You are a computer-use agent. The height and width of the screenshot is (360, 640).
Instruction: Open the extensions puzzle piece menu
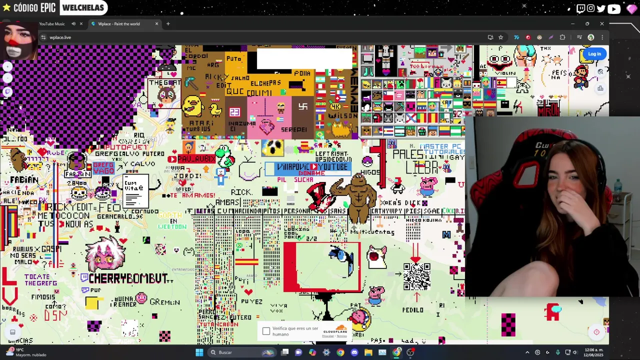(562, 37)
